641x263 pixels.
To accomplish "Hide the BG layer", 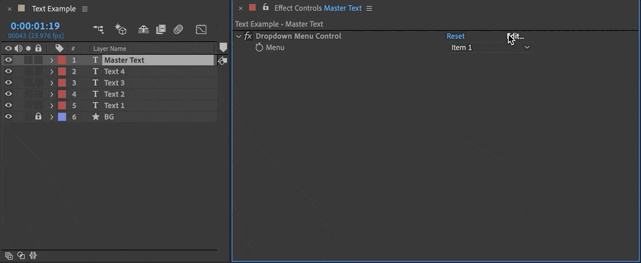I will (9, 117).
